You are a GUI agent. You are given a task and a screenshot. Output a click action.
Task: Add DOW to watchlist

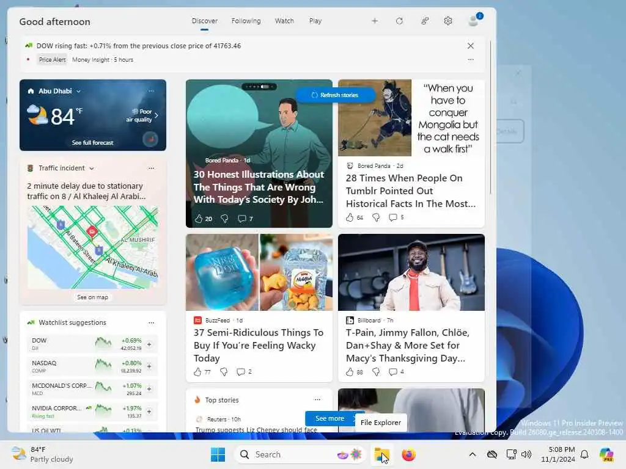(149, 344)
